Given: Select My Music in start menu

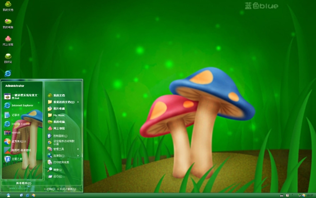Looking at the screenshot, I should 58,115.
